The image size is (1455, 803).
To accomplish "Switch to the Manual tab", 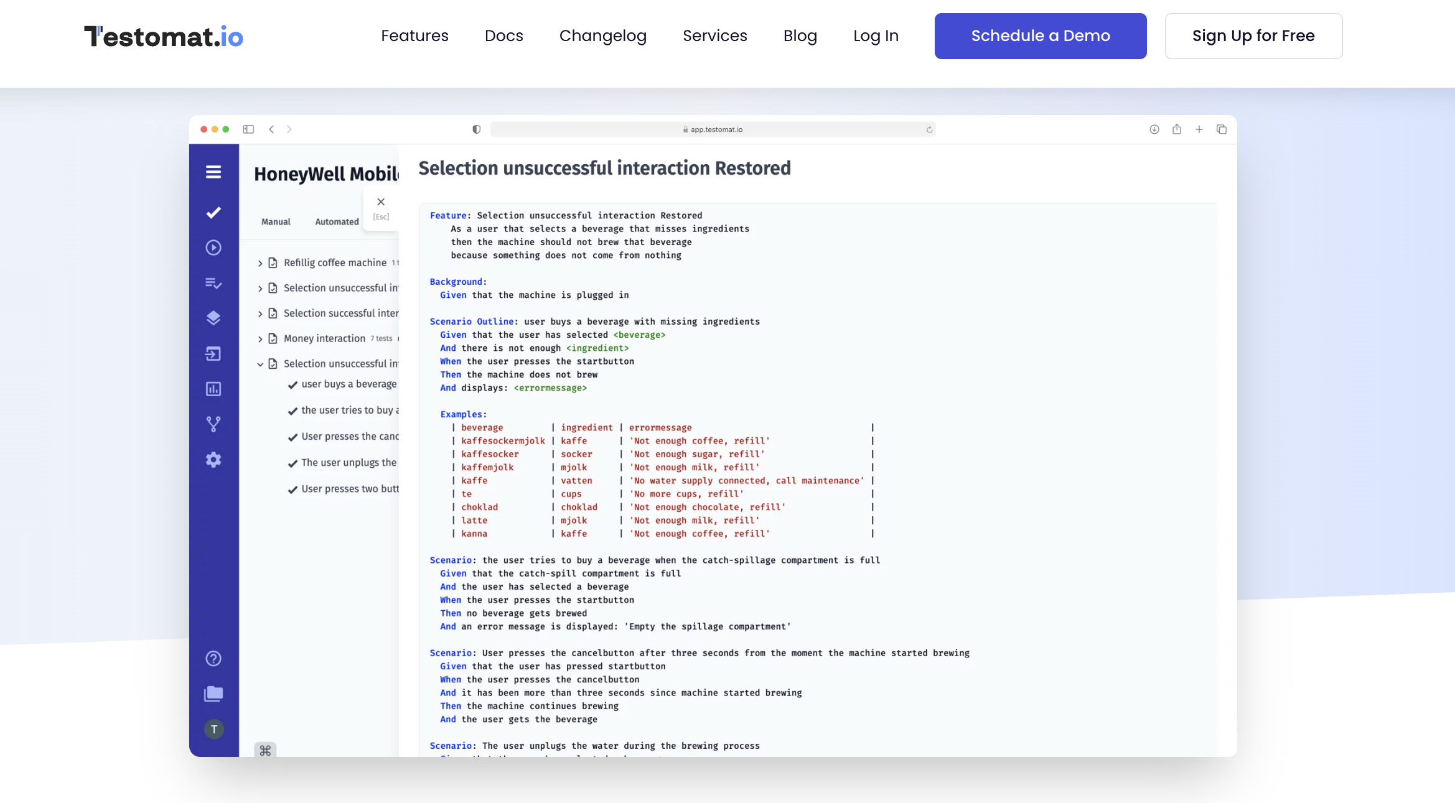I will [276, 221].
